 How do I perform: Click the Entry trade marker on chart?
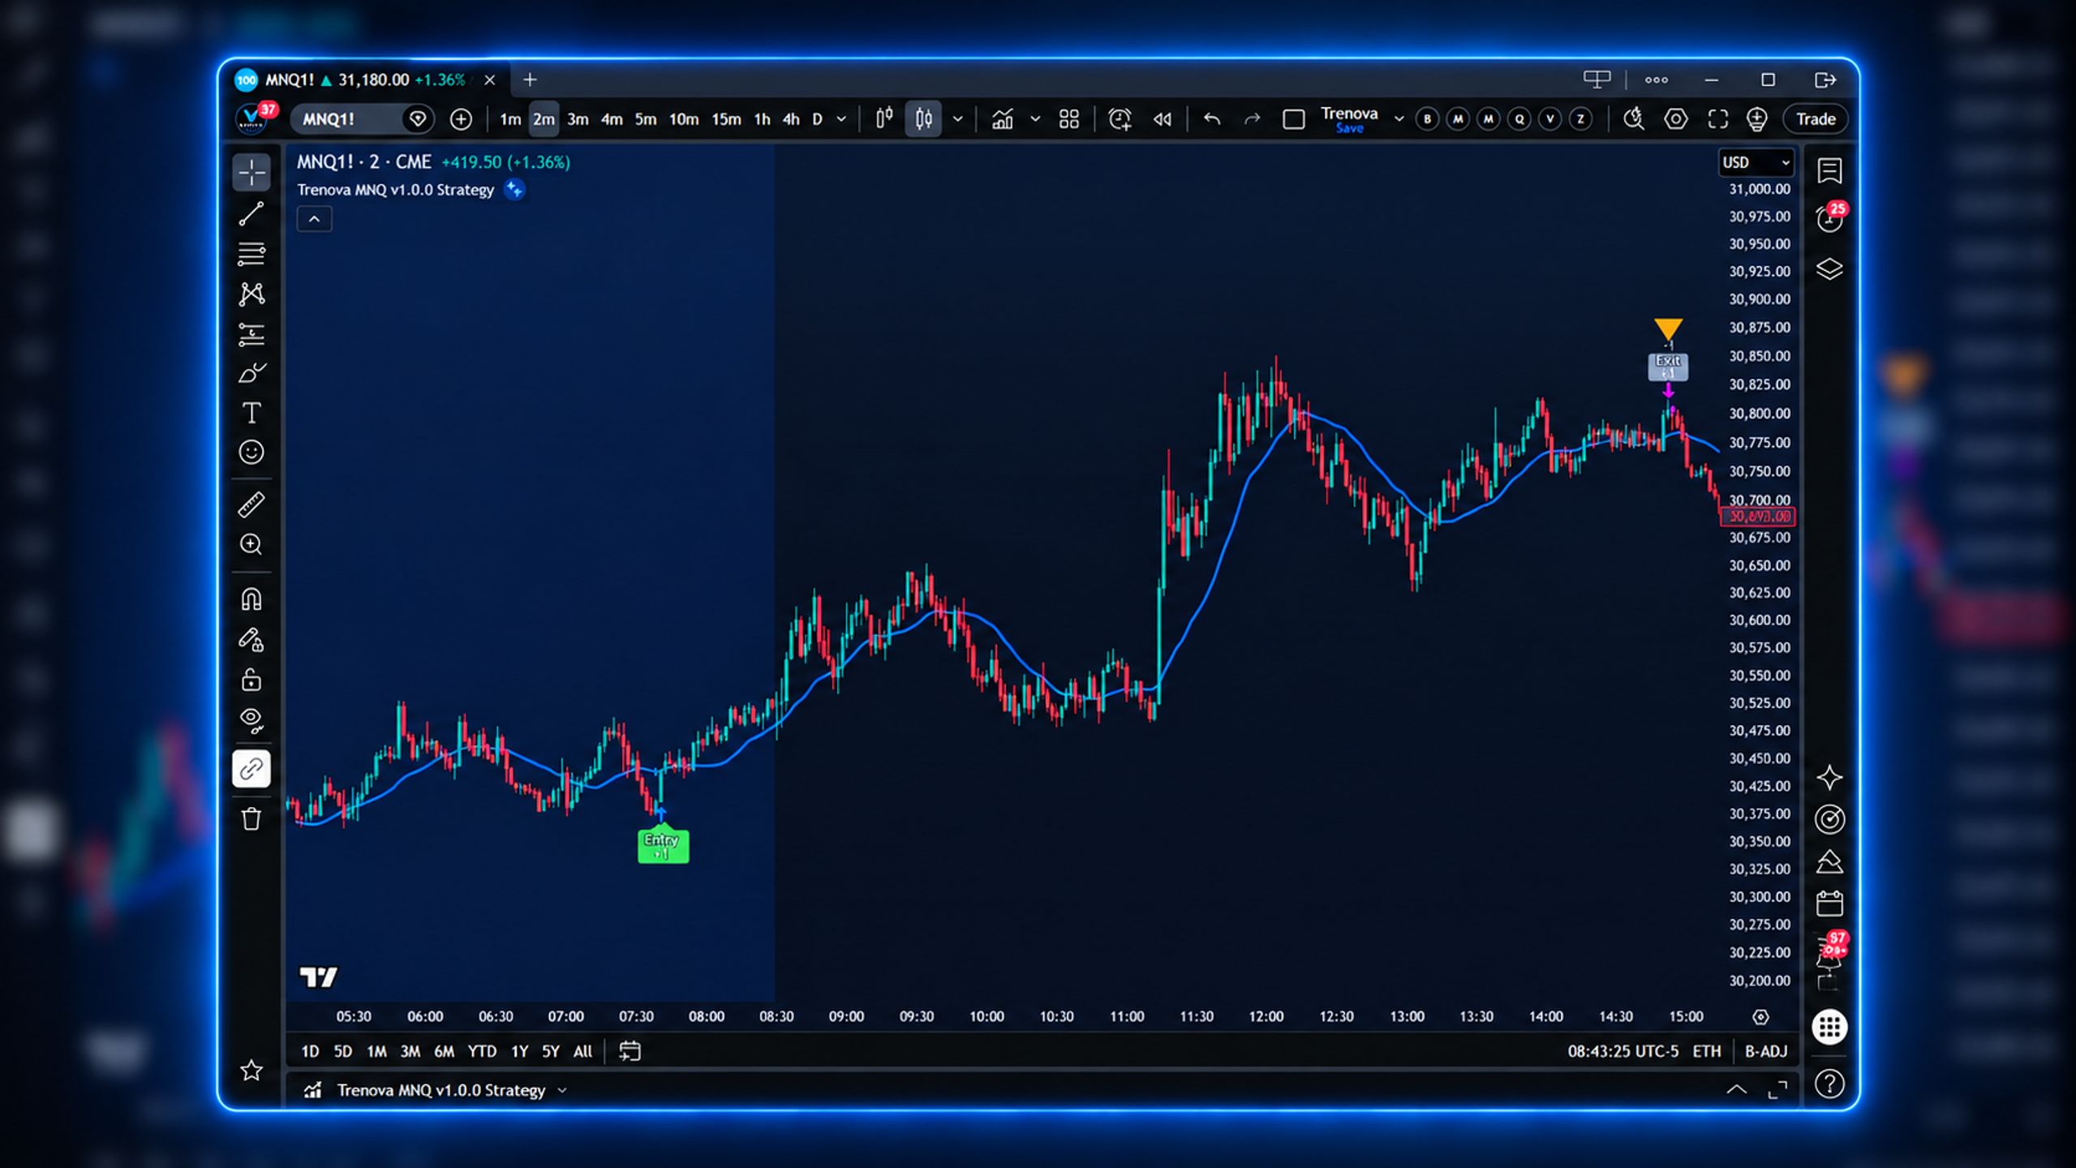pyautogui.click(x=663, y=845)
